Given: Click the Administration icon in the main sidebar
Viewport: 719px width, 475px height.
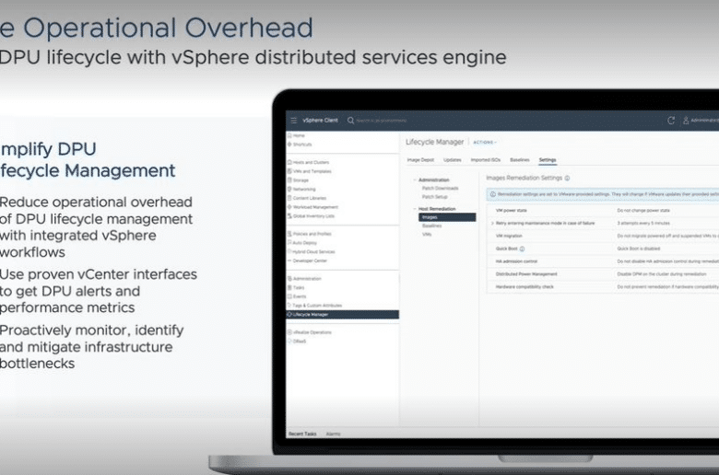Looking at the screenshot, I should click(x=289, y=279).
